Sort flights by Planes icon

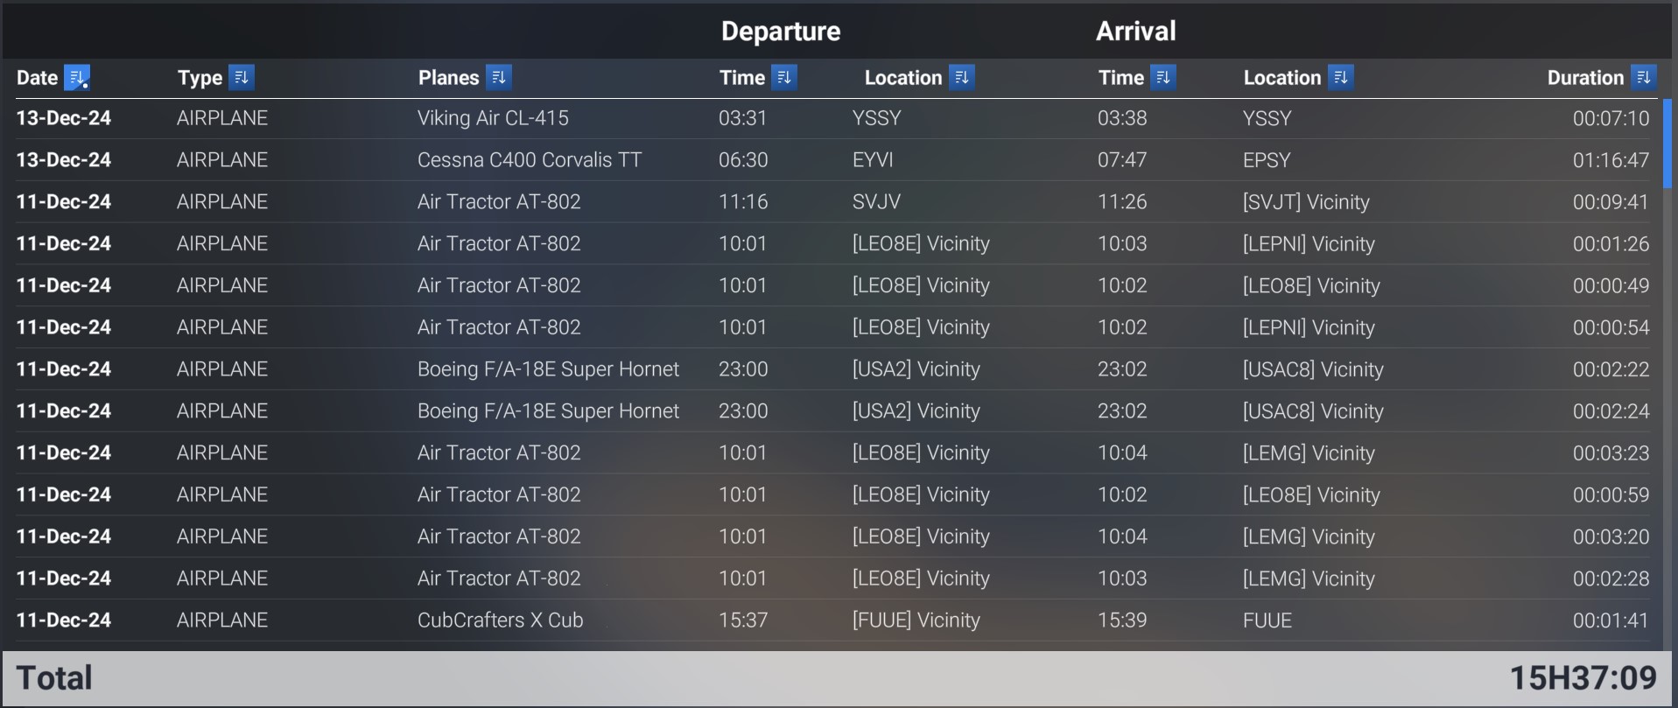pos(498,78)
